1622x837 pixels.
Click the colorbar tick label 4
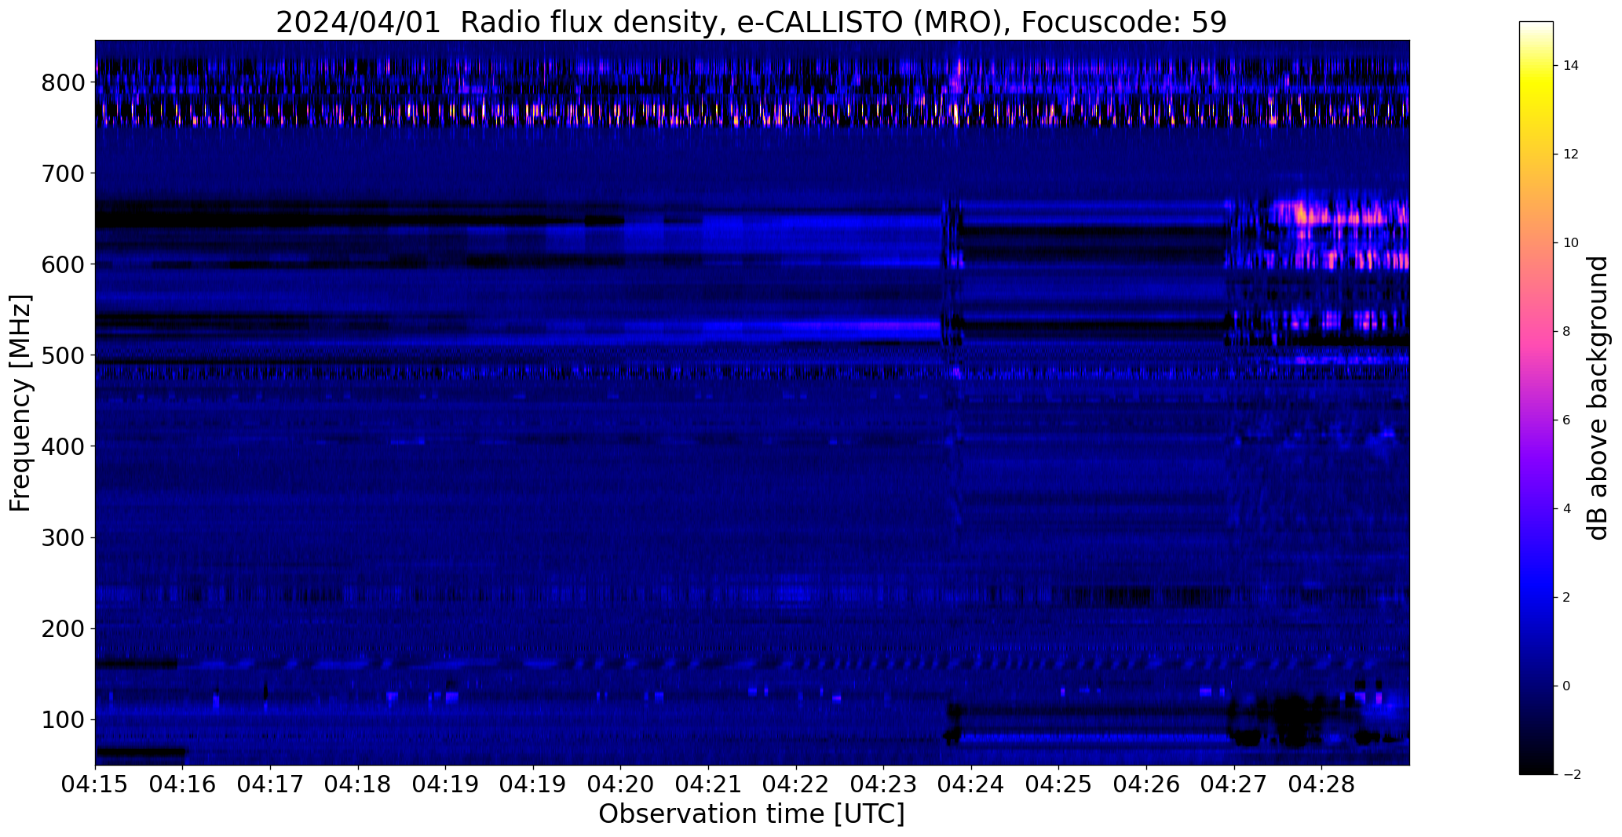click(x=1566, y=509)
